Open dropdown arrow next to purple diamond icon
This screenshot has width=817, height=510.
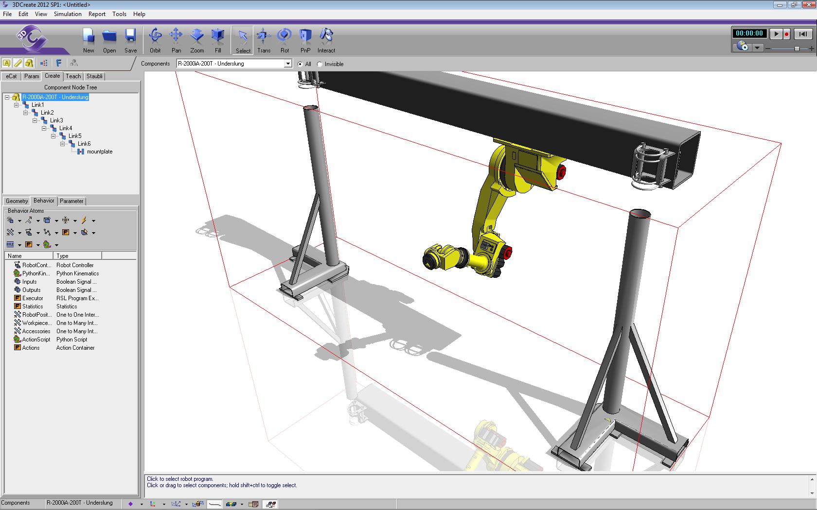pyautogui.click(x=142, y=504)
